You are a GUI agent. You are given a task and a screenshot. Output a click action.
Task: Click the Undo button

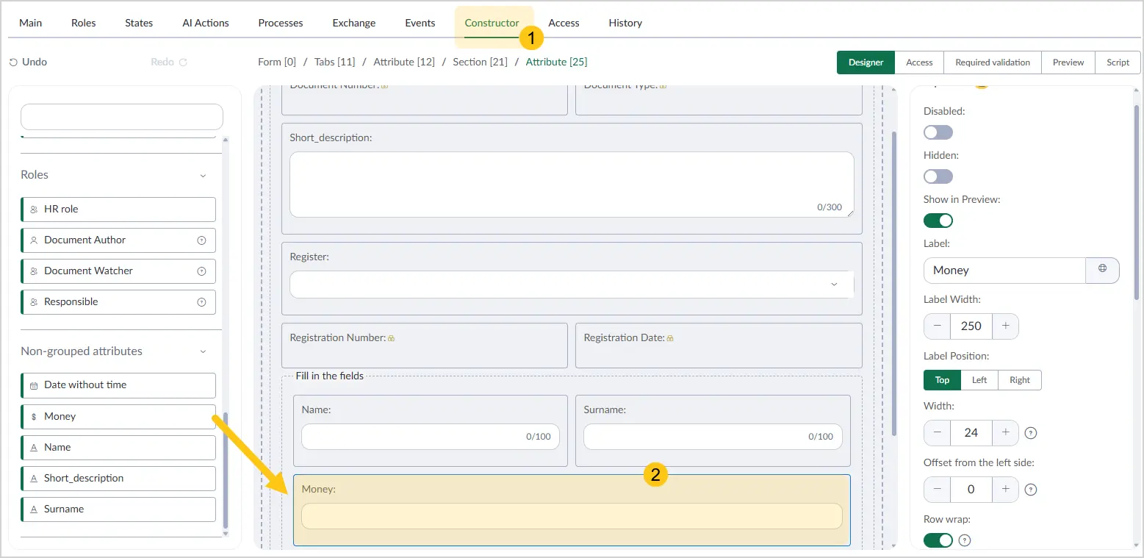28,62
